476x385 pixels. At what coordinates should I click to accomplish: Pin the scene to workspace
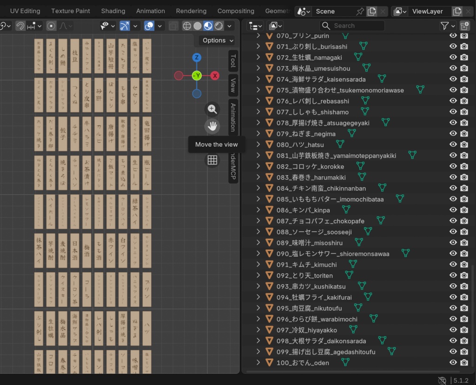pos(360,12)
